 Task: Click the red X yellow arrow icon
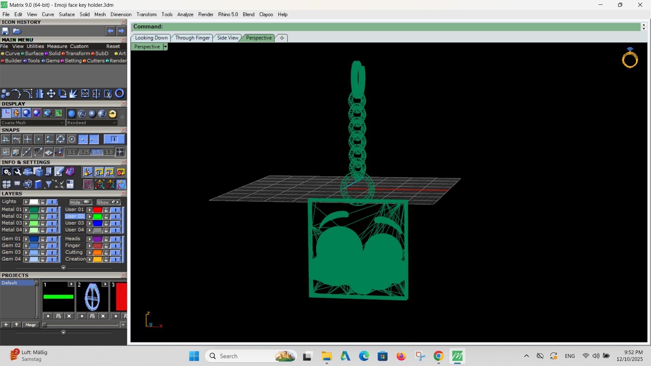click(x=121, y=172)
